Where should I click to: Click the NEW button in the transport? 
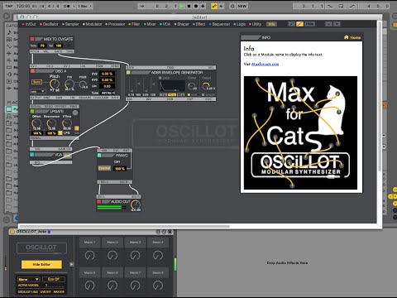pyautogui.click(x=242, y=6)
